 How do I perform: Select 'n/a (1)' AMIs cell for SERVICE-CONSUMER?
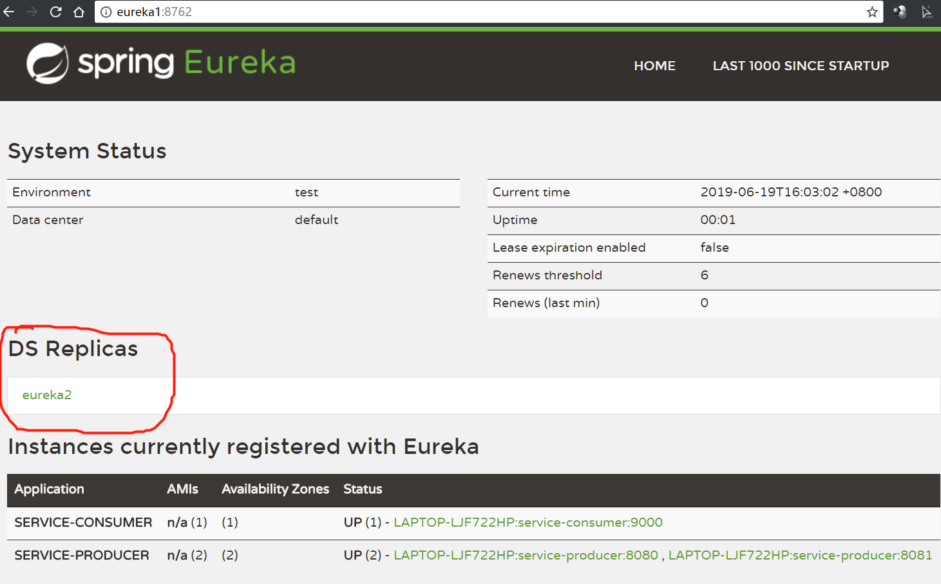[x=187, y=522]
